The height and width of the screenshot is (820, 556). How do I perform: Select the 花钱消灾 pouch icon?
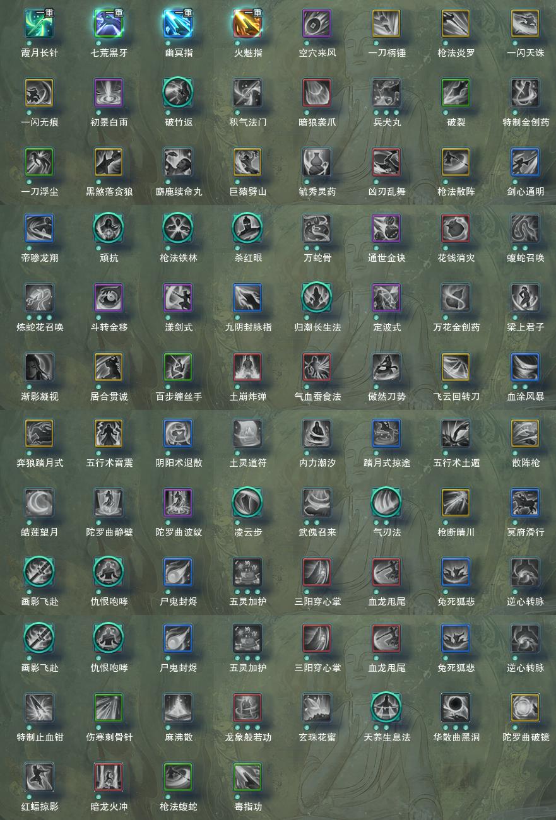point(456,228)
